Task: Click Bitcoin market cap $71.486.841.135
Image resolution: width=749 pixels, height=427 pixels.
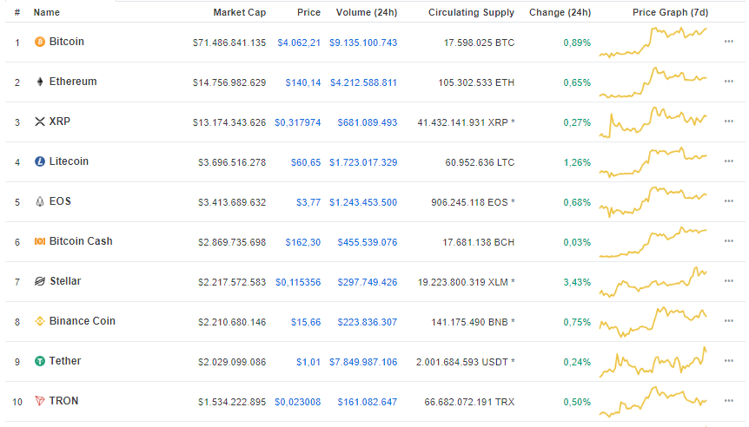Action: [229, 43]
